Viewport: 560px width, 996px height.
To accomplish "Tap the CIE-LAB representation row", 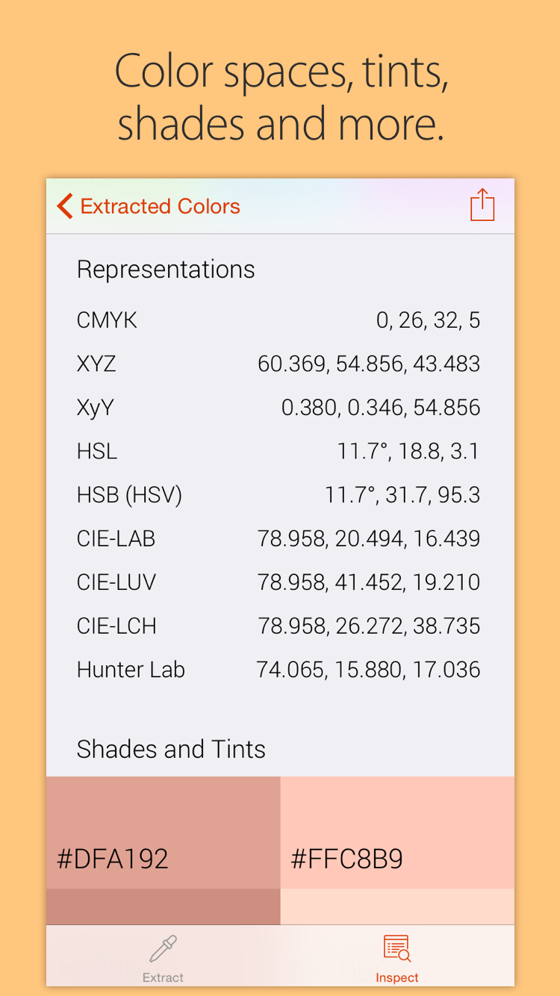I will (x=279, y=539).
